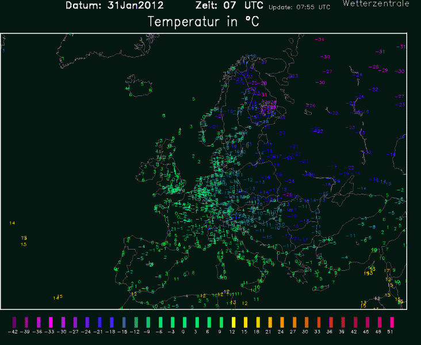The height and width of the screenshot is (345, 421).
Task: Click the -34 reading at top right
Action: (320, 39)
